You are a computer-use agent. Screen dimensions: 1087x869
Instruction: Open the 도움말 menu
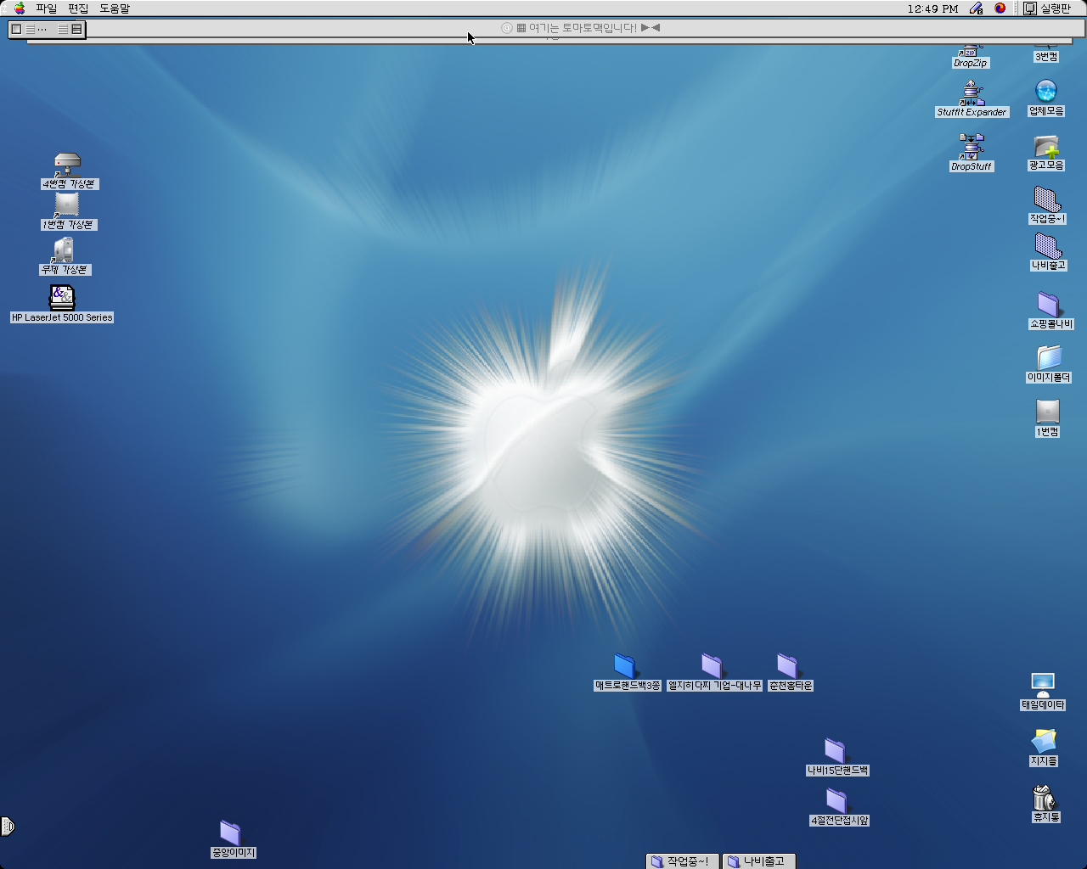pyautogui.click(x=115, y=8)
